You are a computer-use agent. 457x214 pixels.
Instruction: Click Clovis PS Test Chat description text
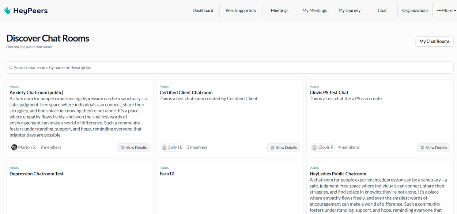tap(346, 98)
